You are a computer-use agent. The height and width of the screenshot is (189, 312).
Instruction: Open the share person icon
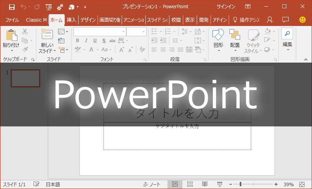pyautogui.click(x=270, y=20)
